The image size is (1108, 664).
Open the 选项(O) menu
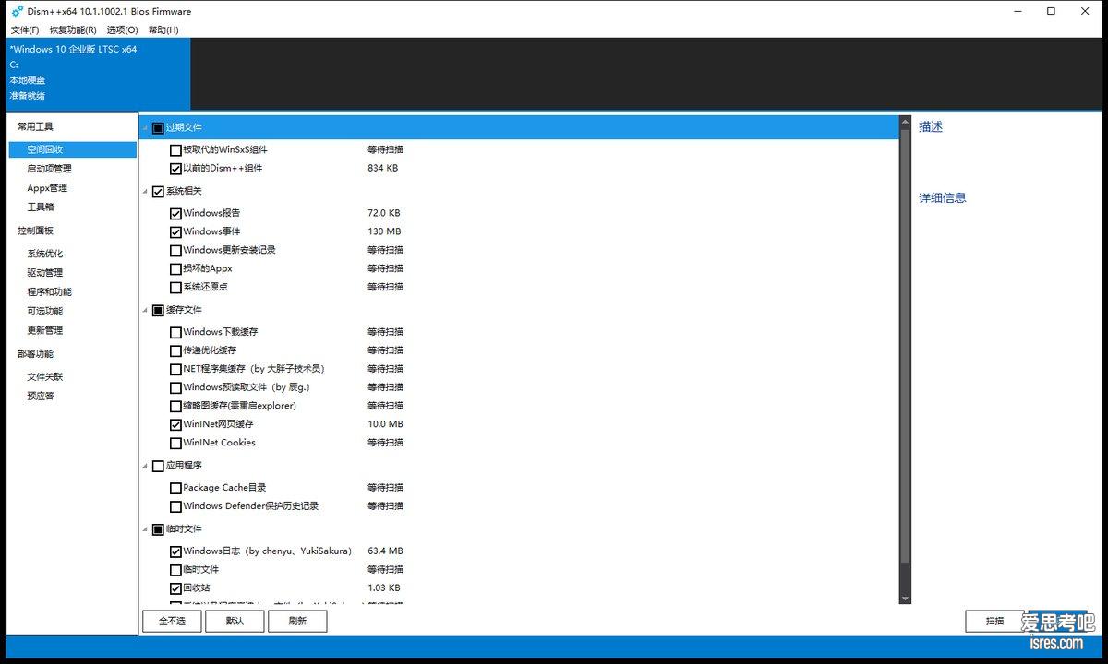[122, 30]
